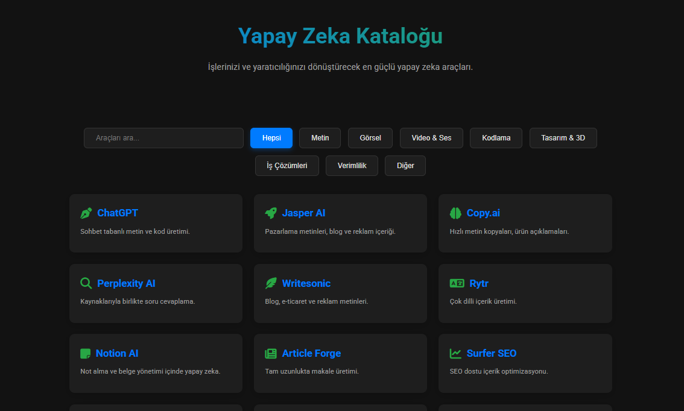Screen dimensions: 684x411
Task: Click 'Çok dilli içerik üretimi.' text
Action: [x=483, y=301]
